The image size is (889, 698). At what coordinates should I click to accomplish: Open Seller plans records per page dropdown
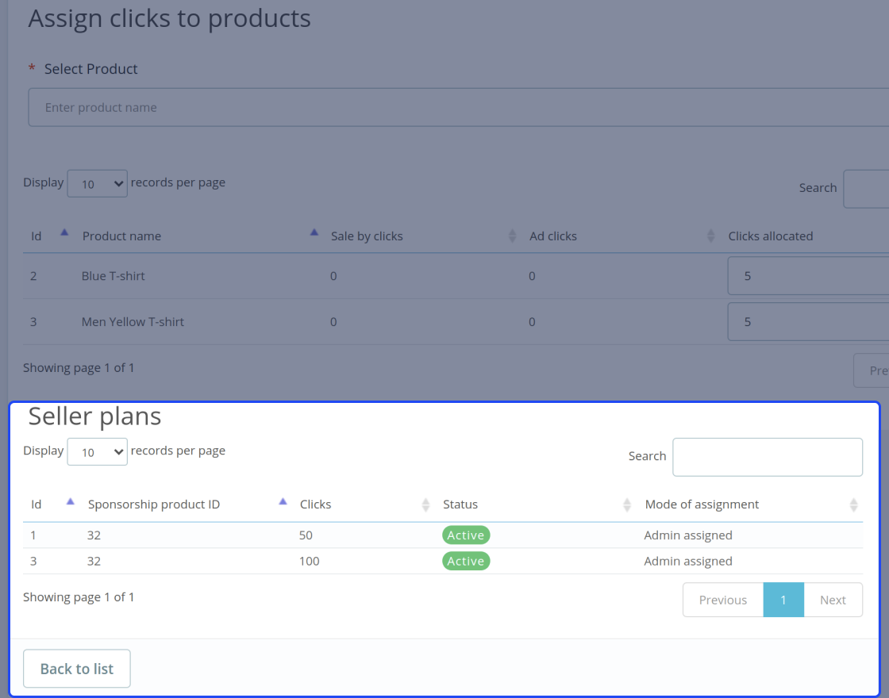(97, 451)
